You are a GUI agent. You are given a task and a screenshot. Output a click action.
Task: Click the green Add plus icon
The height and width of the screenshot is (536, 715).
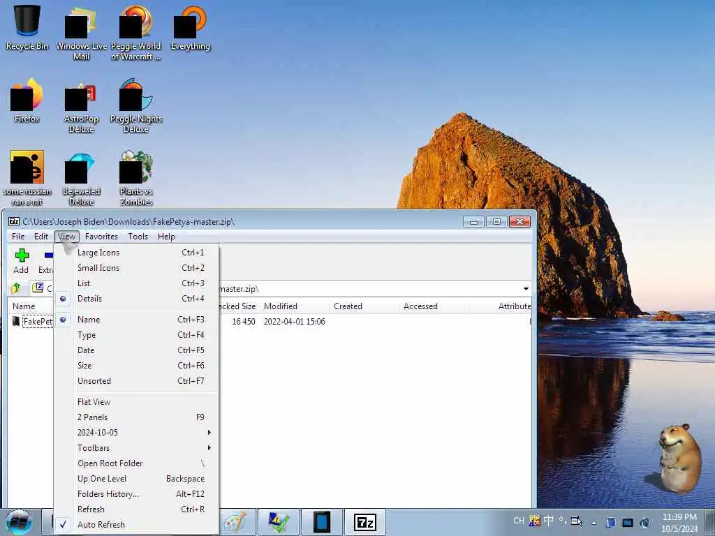[x=22, y=255]
